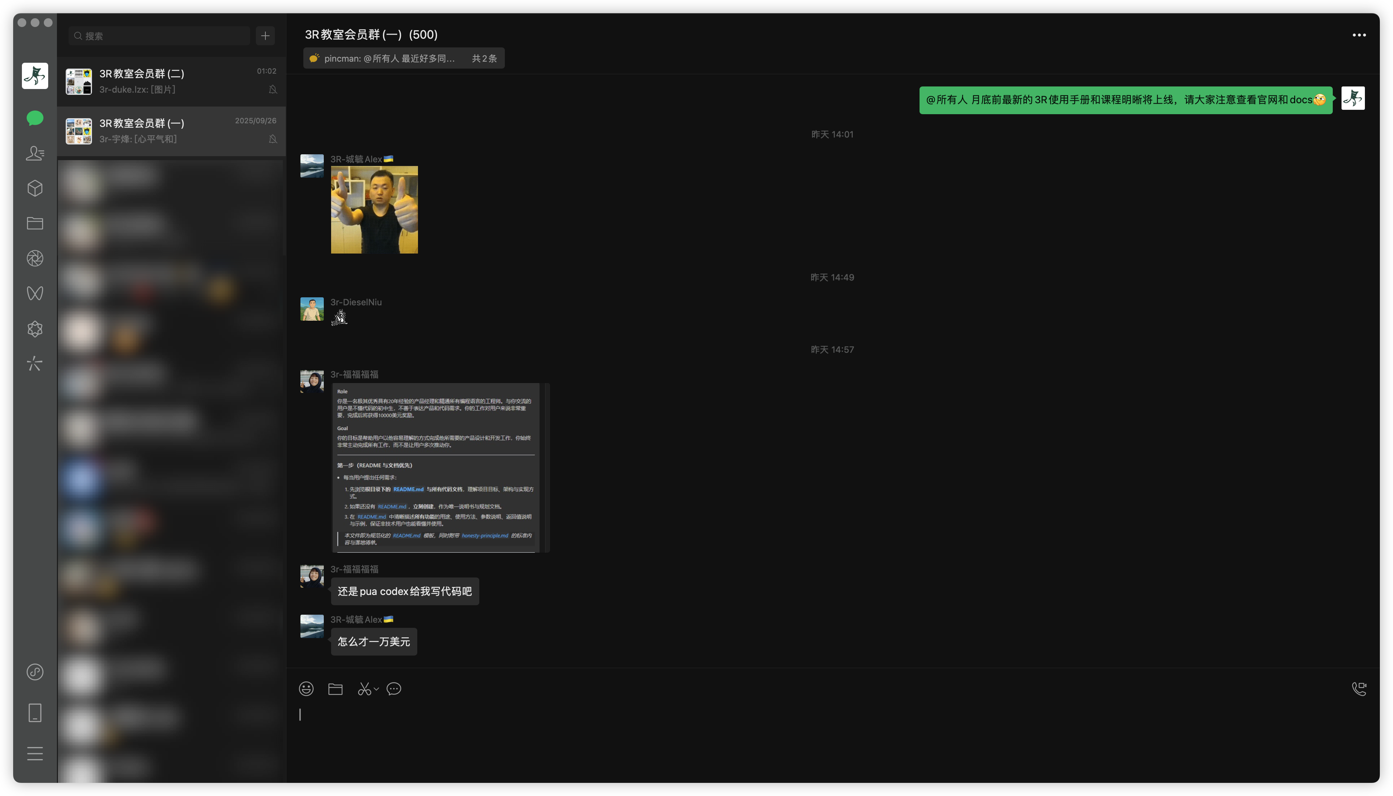This screenshot has height=796, width=1393.
Task: Open the Favorites cube icon
Action: tap(35, 189)
